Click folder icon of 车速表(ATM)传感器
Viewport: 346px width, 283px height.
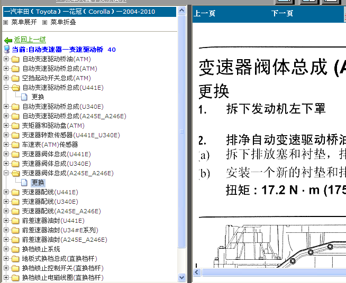[x=15, y=145]
